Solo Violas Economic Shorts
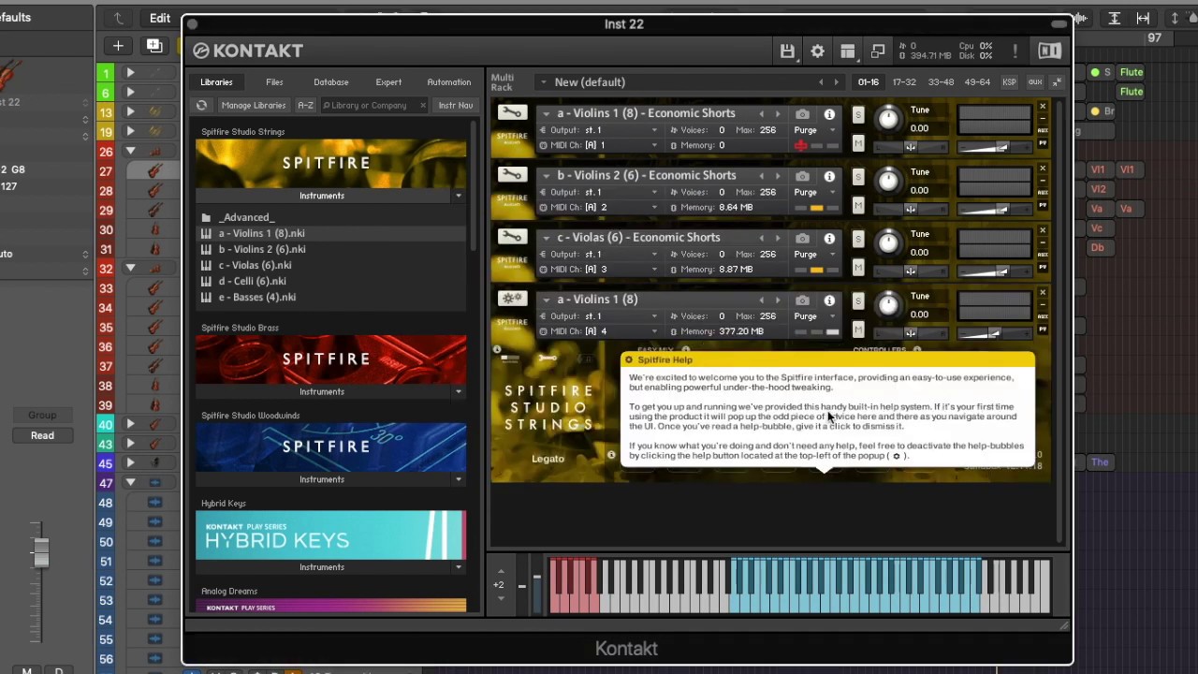 (x=858, y=239)
